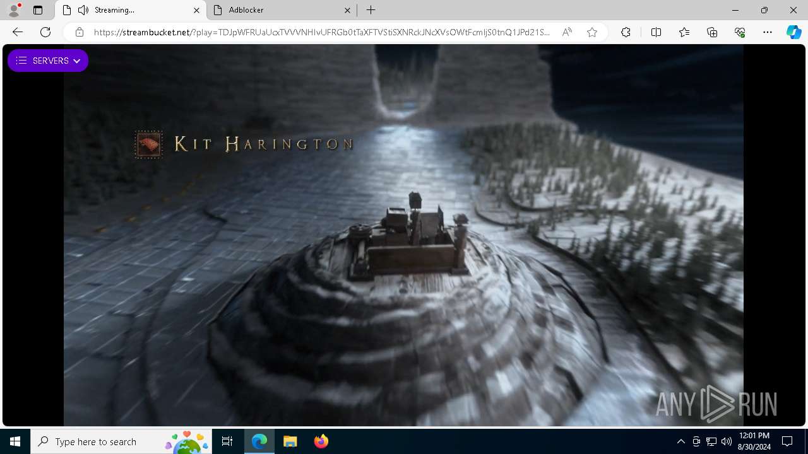
Task: View site information lock icon
Action: [80, 32]
